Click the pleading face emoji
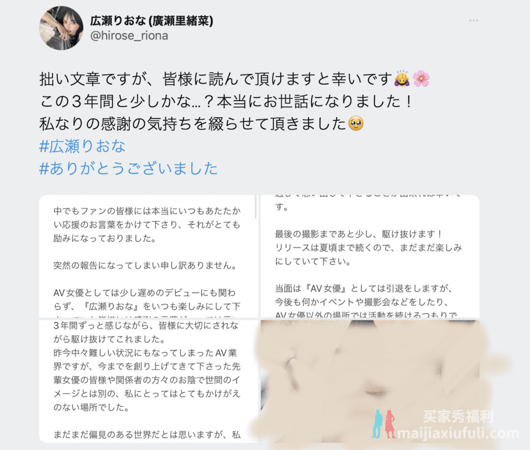The height and width of the screenshot is (450, 530). click(x=356, y=123)
